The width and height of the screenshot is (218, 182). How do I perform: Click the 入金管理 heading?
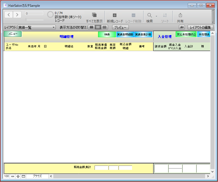(x=165, y=37)
